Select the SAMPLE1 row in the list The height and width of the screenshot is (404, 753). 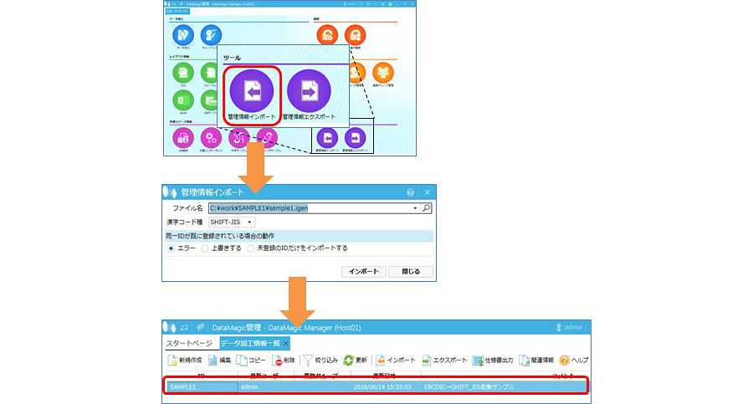376,387
